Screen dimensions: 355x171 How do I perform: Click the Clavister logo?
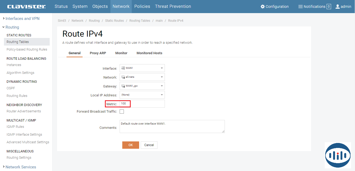tap(26, 7)
